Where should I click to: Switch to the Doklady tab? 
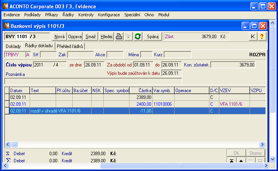pyautogui.click(x=13, y=46)
